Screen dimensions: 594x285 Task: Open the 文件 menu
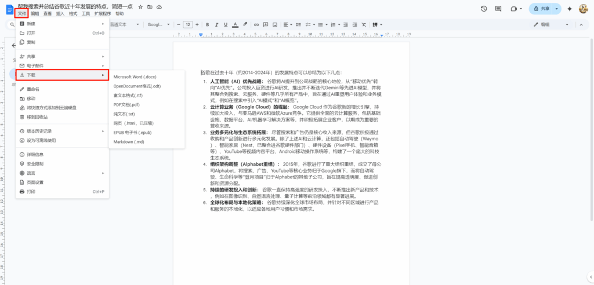(x=22, y=14)
